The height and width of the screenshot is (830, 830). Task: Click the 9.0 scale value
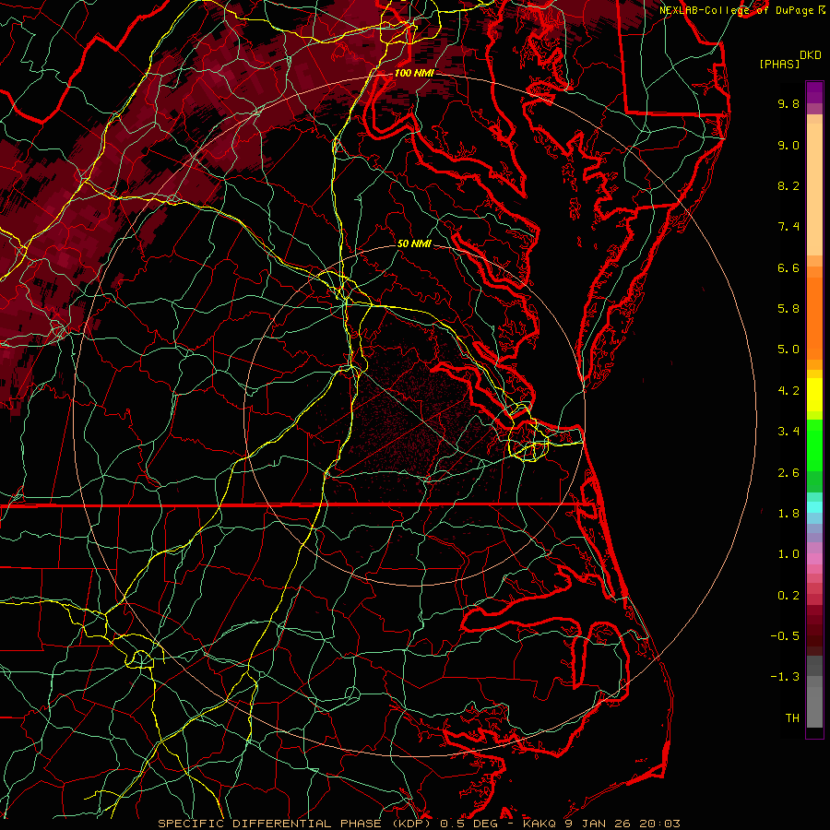[788, 146]
